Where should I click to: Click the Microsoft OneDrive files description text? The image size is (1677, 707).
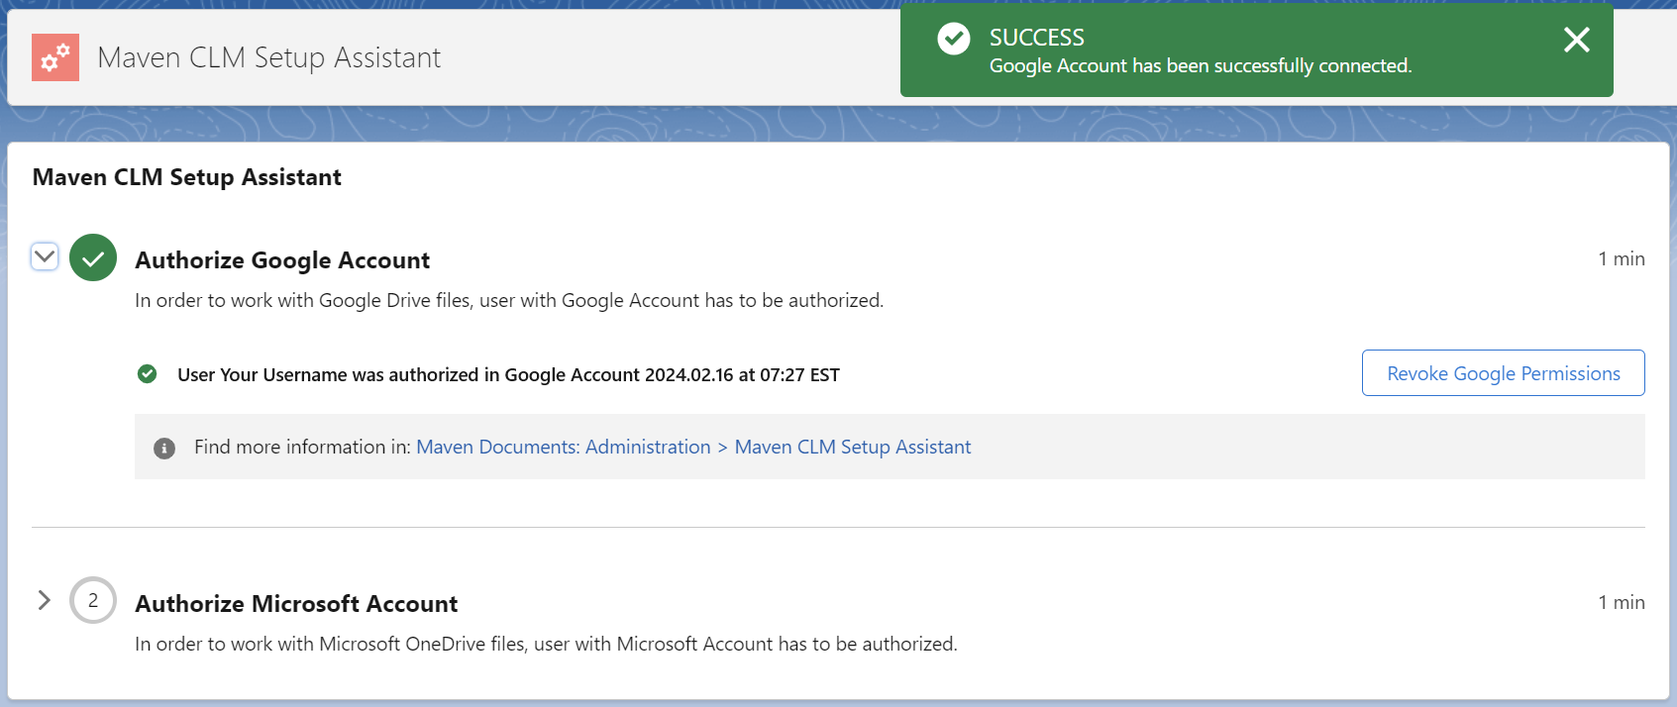tap(546, 644)
